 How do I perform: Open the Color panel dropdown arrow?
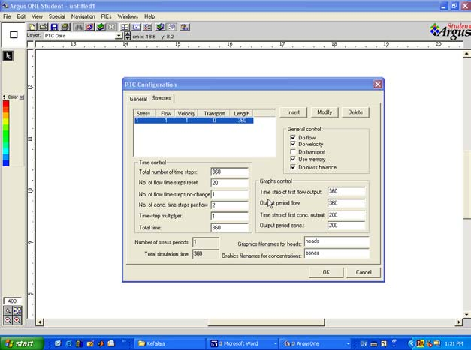pyautogui.click(x=21, y=97)
